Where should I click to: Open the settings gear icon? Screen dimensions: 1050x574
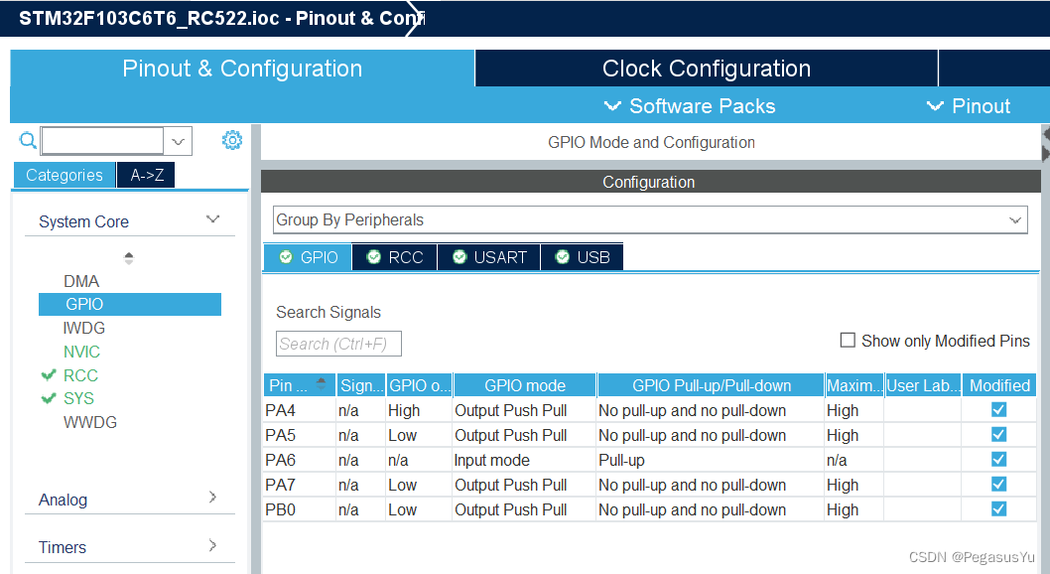click(232, 140)
